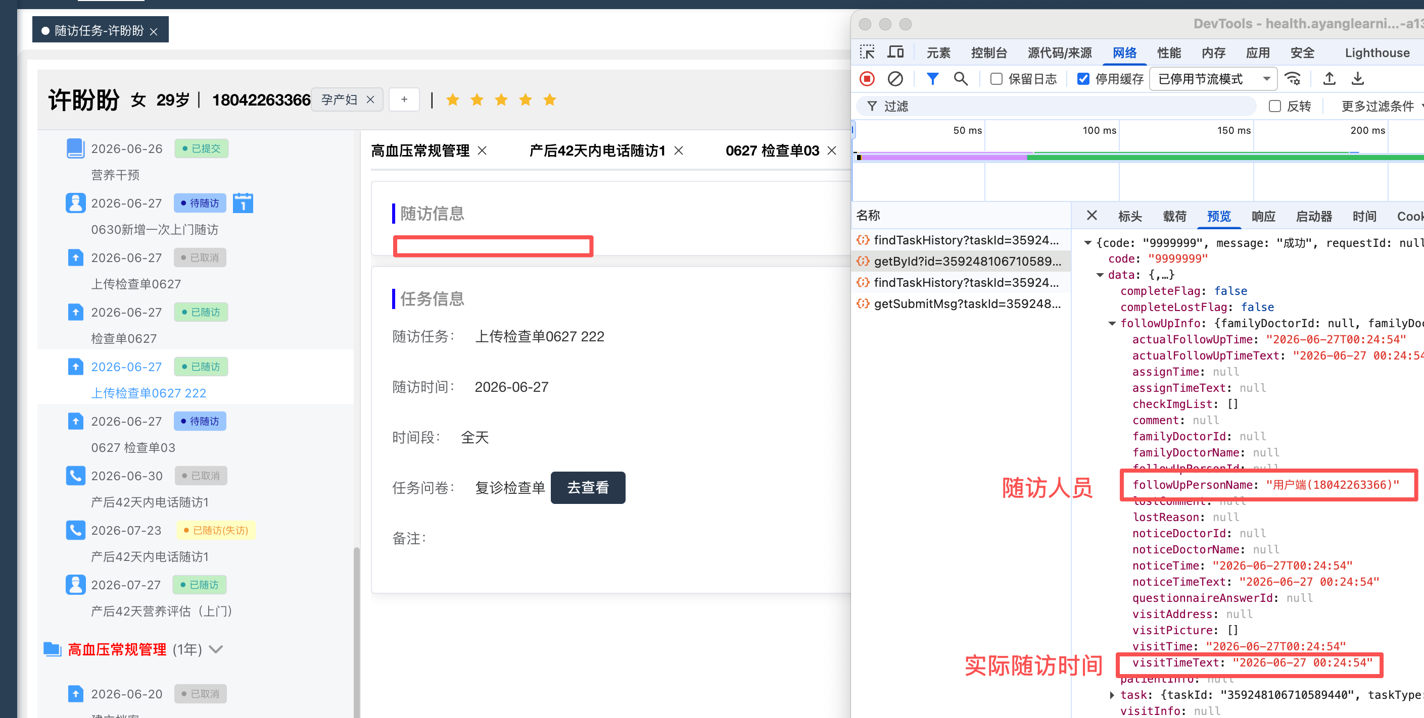
Task: Open network conditions wifi icon
Action: [1293, 79]
